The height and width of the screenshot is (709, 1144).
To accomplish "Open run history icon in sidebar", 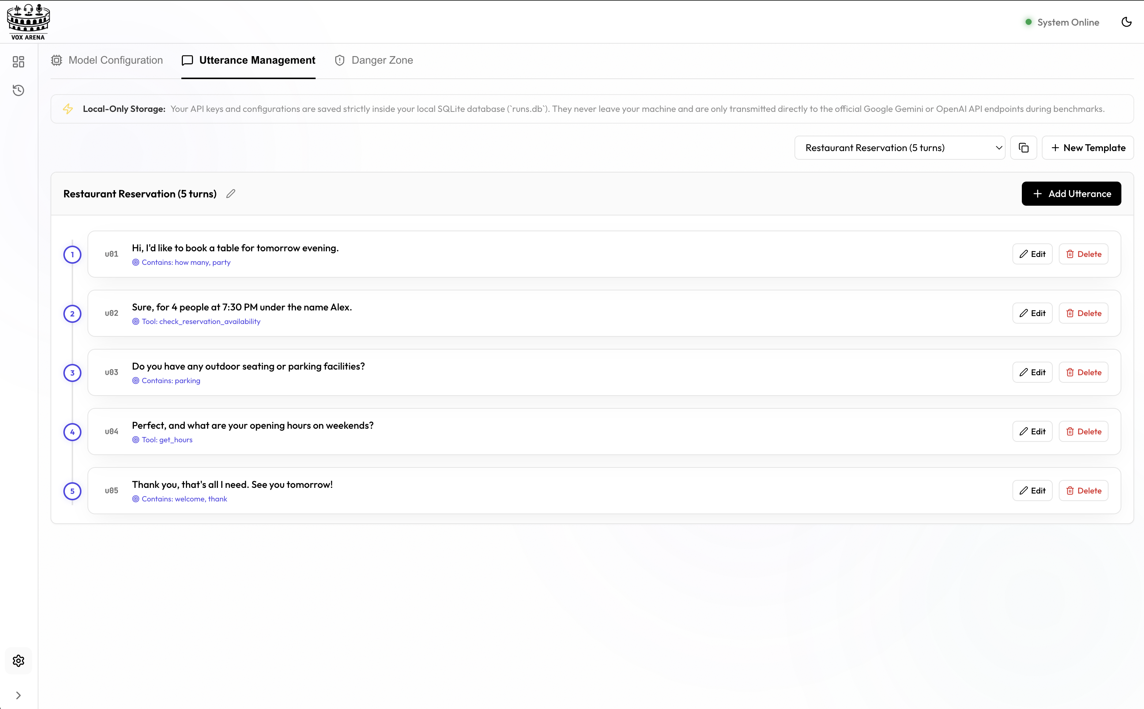I will tap(18, 90).
